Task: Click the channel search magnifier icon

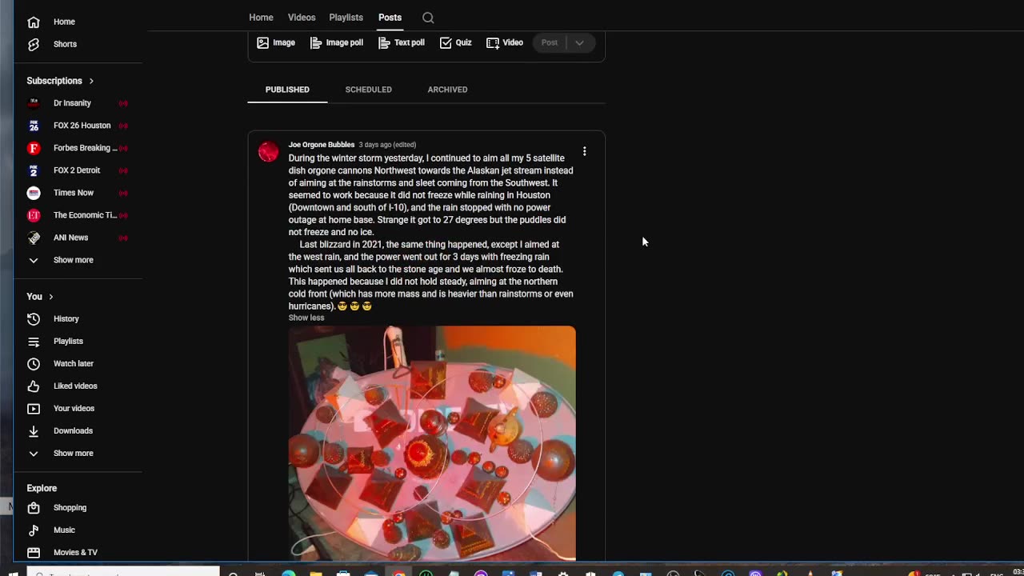Action: point(428,18)
